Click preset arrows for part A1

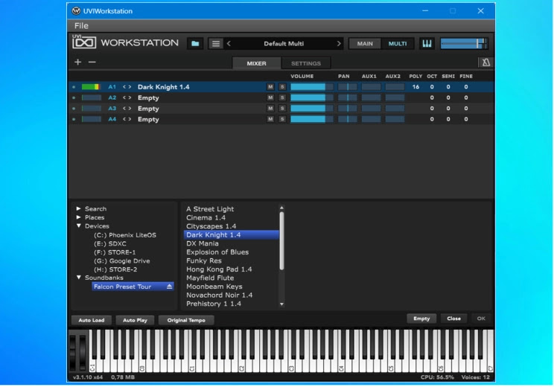point(127,87)
